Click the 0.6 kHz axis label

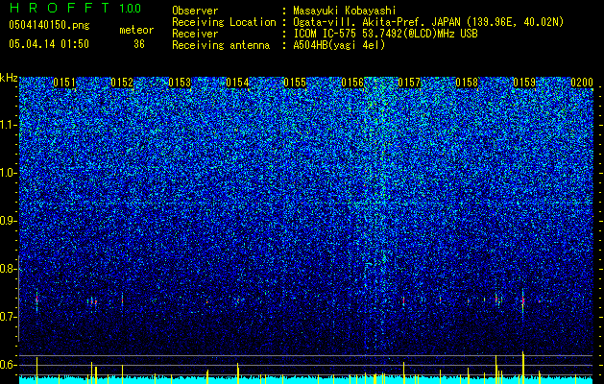(8, 365)
